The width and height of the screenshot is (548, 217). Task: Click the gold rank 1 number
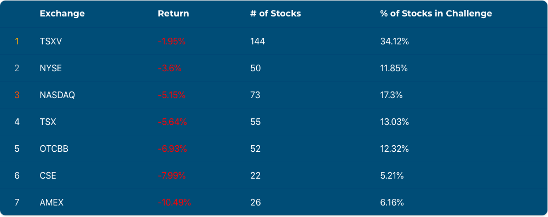(x=16, y=41)
